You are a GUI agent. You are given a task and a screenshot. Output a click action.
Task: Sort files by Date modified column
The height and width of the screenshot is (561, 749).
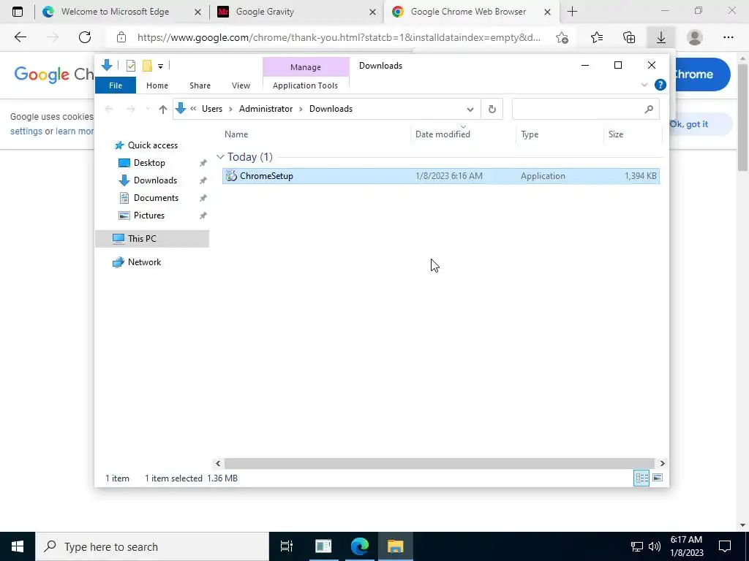[463, 134]
